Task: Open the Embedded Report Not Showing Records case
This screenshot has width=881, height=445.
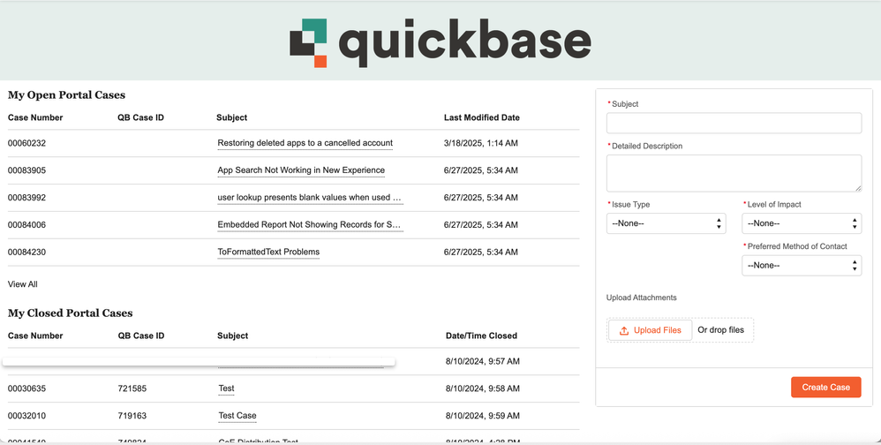Action: pyautogui.click(x=309, y=225)
